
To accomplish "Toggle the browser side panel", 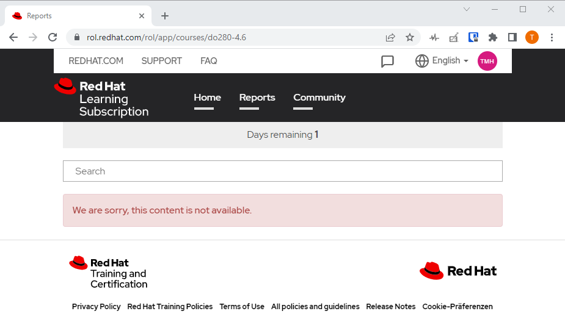I will pos(512,37).
